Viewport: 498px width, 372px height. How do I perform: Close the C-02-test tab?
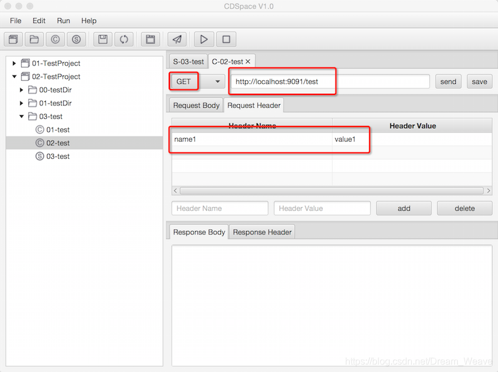pyautogui.click(x=248, y=62)
